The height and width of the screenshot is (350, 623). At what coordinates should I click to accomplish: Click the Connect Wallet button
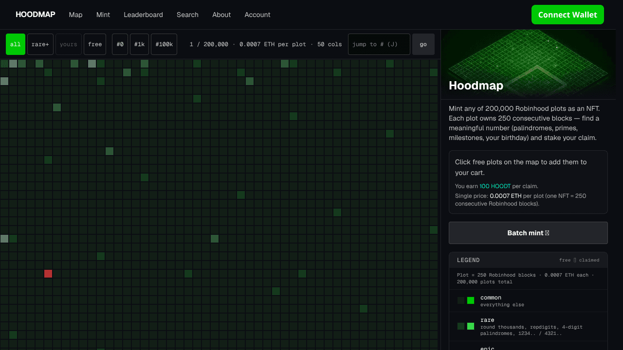pyautogui.click(x=568, y=15)
